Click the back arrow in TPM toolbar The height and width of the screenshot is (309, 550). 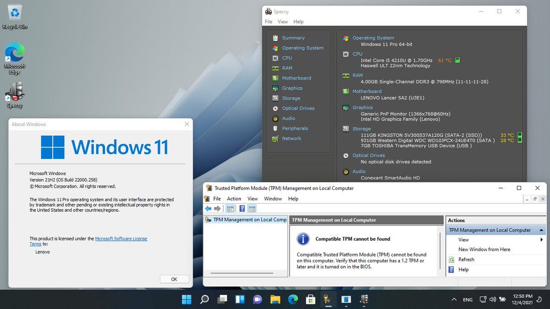coord(208,209)
